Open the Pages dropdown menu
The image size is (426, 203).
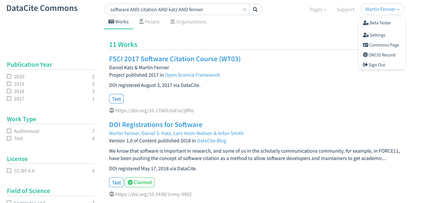[x=318, y=10]
